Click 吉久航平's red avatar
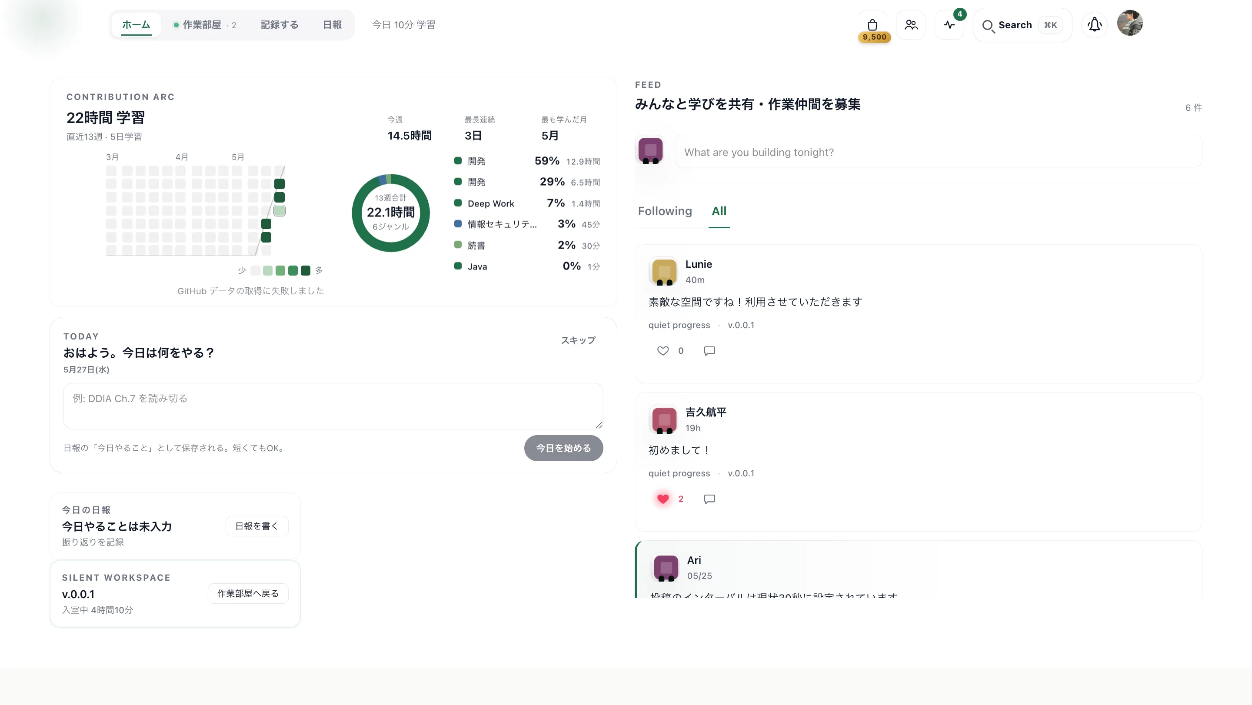The width and height of the screenshot is (1252, 705). click(x=664, y=419)
